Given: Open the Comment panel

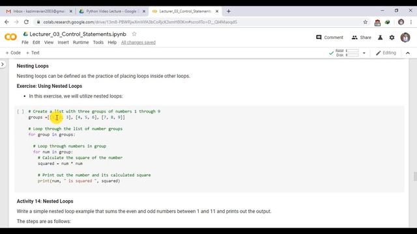Looking at the screenshot, I should [330, 38].
